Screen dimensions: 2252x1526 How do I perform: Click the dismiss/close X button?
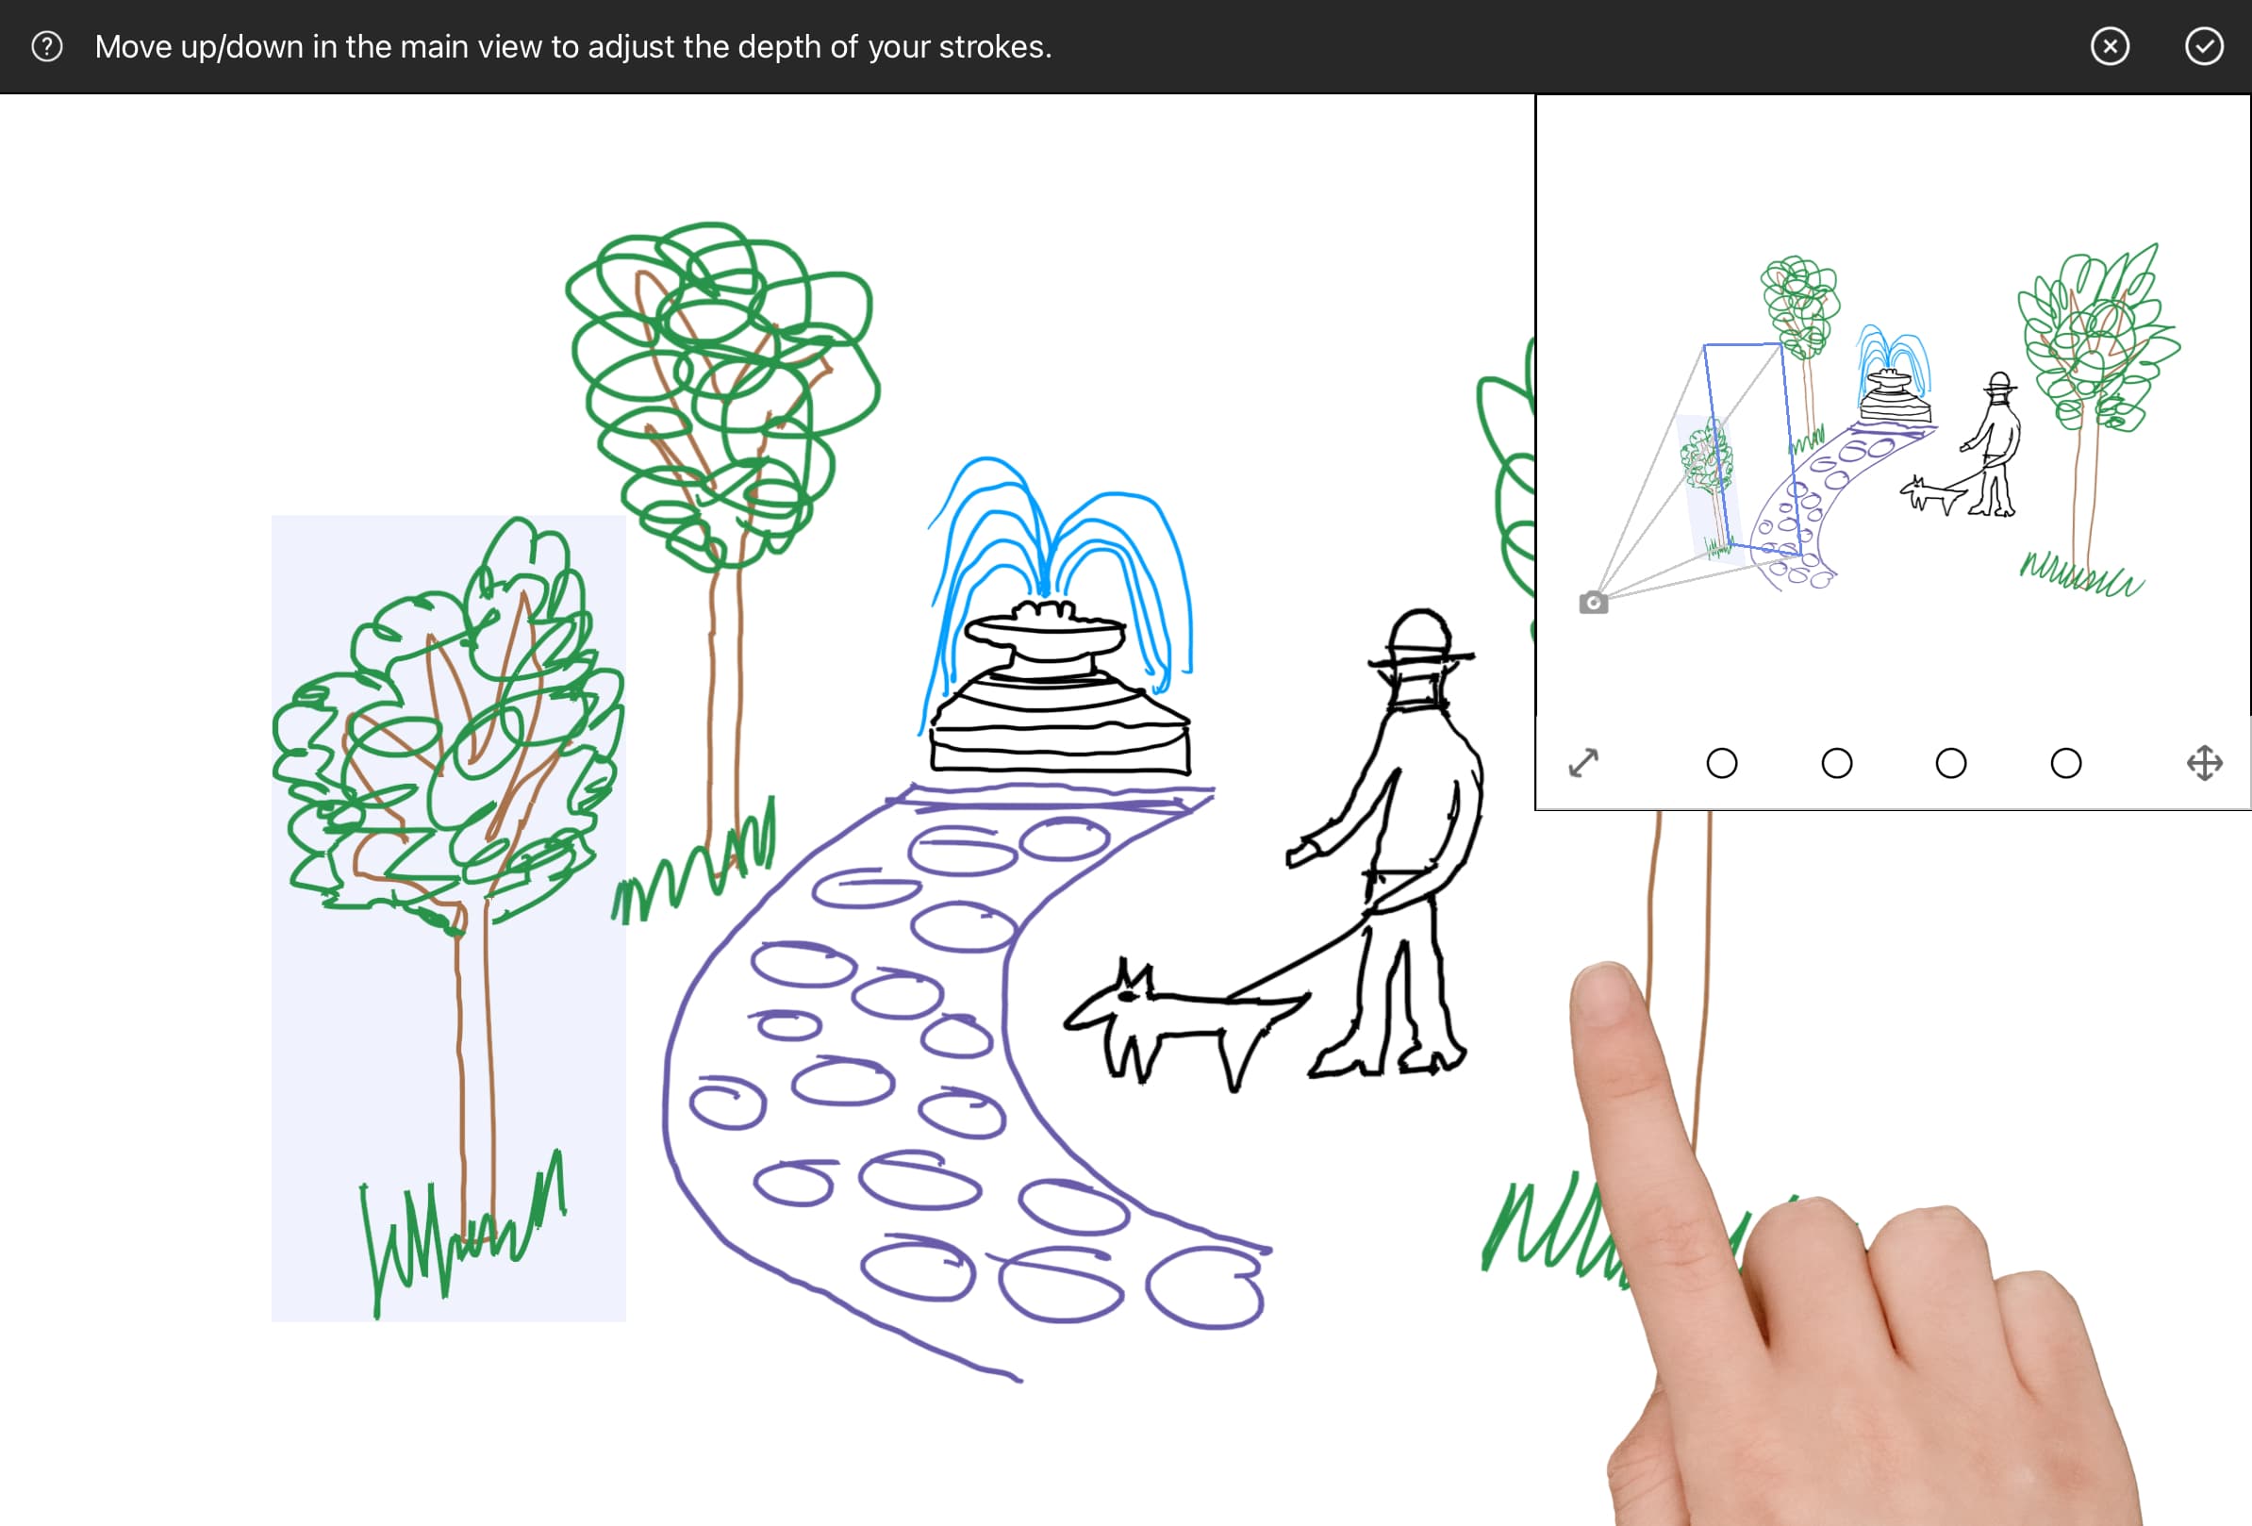2112,46
